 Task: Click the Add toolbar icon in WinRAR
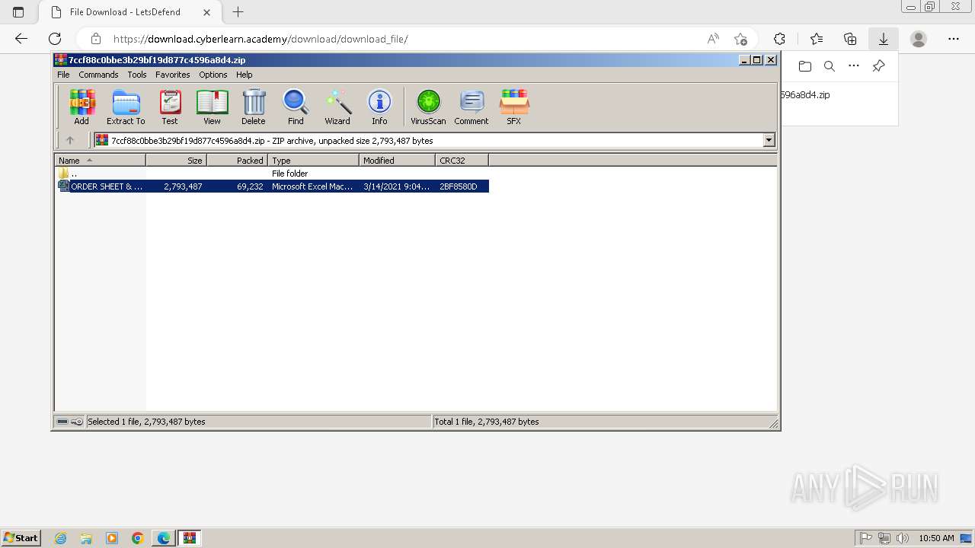[82, 107]
